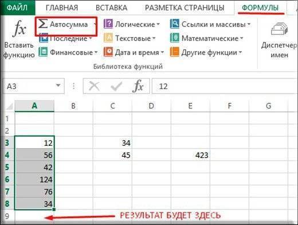Switch to the ВСТАВКА tab

(111, 8)
